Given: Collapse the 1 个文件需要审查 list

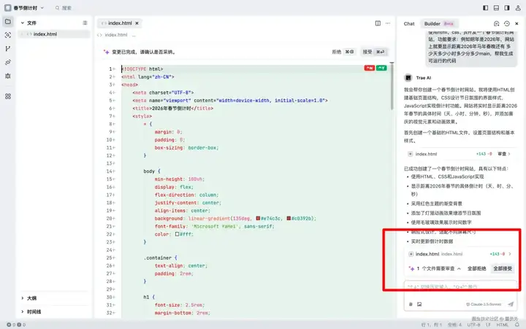Looking at the screenshot, I should [459, 268].
